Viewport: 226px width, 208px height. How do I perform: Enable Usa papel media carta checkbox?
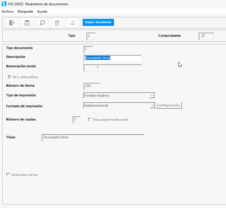[x=90, y=120]
